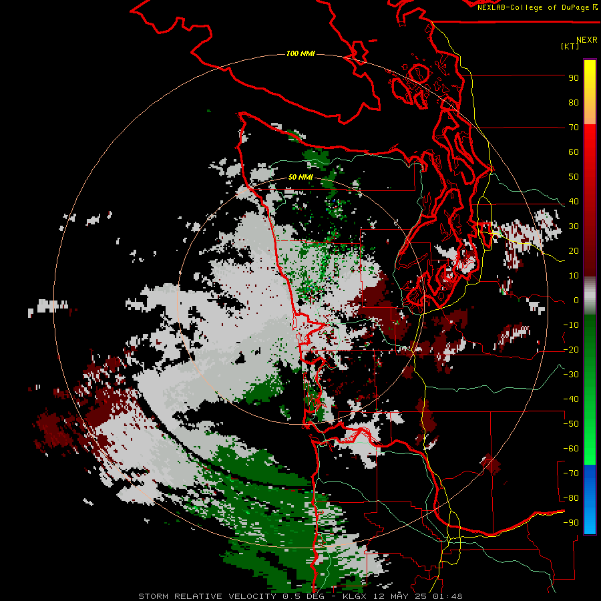Click the -40 value on velocity scale

pos(571,399)
